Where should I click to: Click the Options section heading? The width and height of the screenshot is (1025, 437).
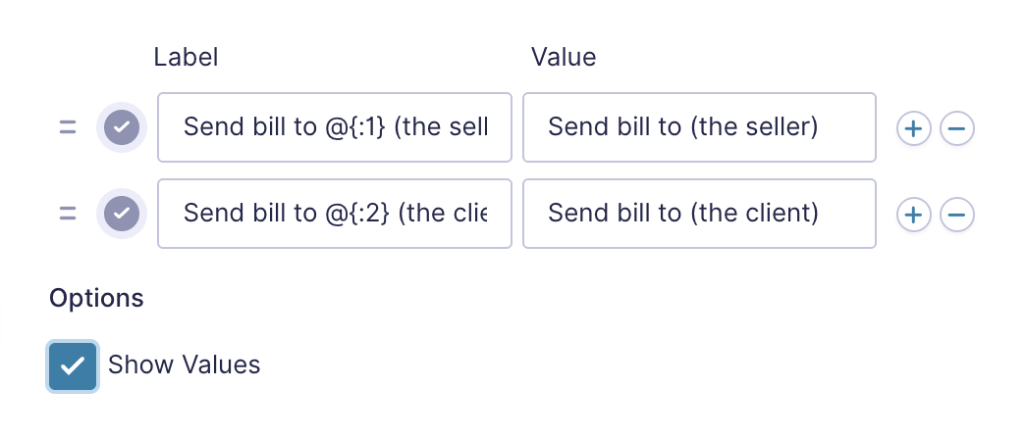[x=96, y=298]
